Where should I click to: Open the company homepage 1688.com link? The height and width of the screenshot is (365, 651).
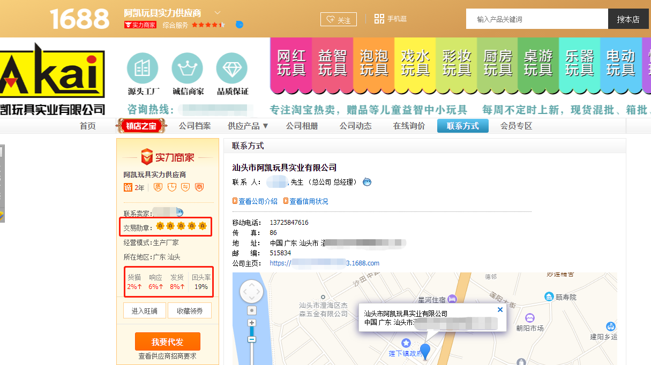coord(324,263)
